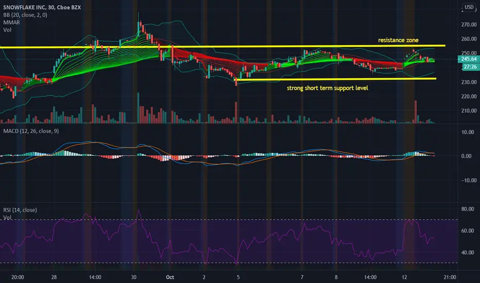Click the 210.00 price axis label

(469, 111)
